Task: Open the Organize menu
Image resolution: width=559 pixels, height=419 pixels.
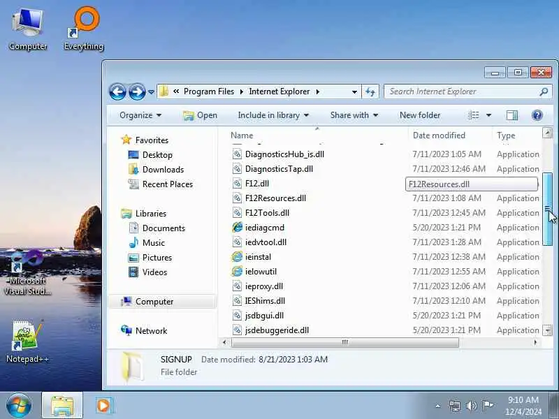Action: pos(140,115)
